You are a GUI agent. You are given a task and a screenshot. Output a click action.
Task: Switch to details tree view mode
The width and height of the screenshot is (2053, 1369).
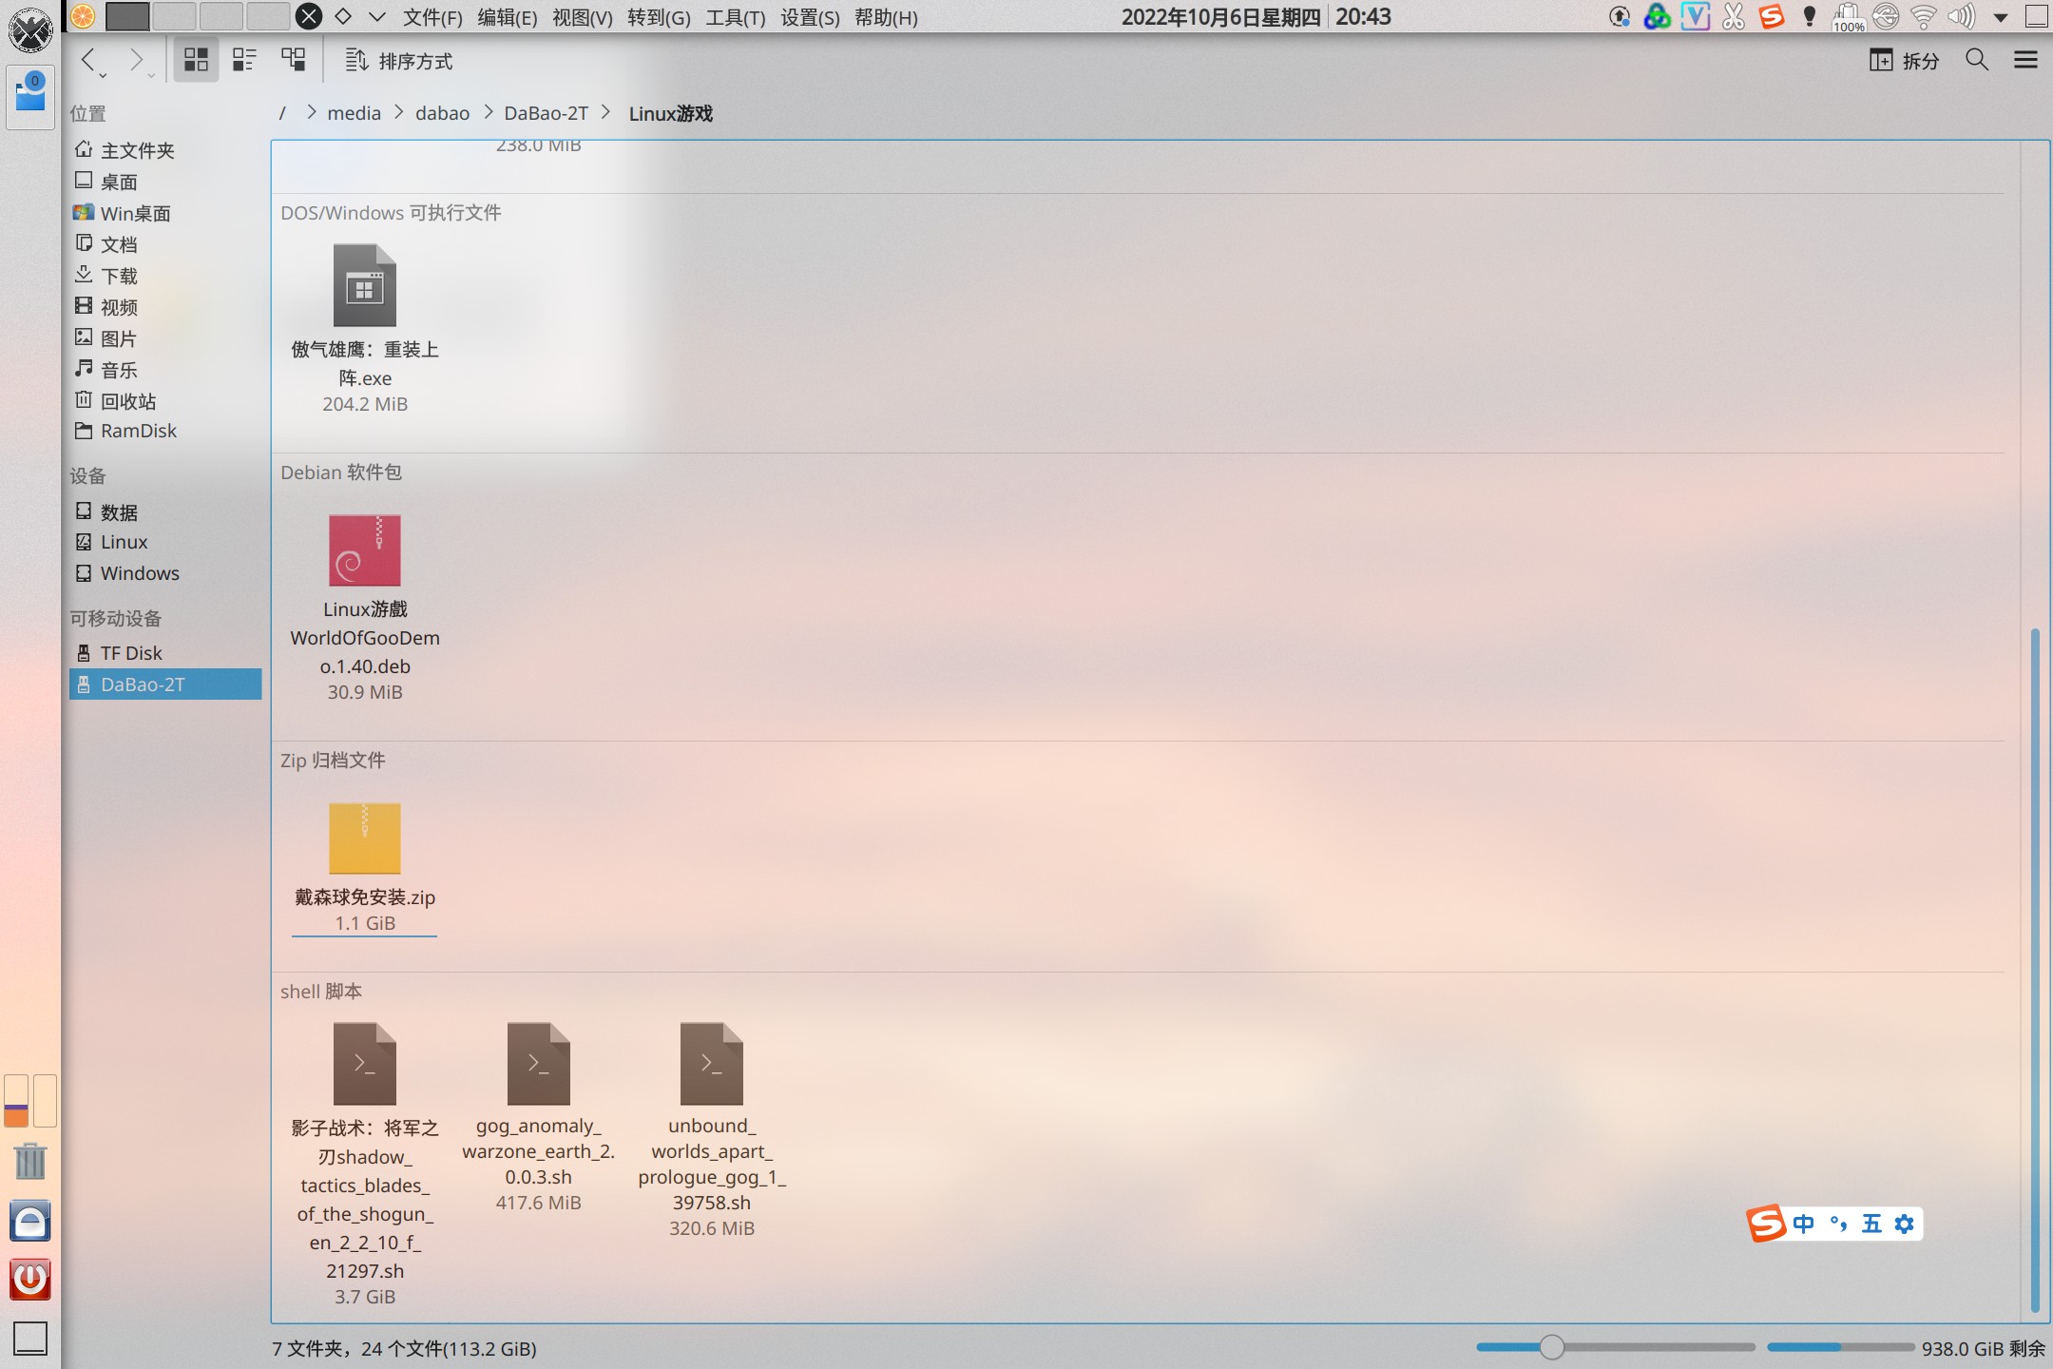(x=293, y=59)
